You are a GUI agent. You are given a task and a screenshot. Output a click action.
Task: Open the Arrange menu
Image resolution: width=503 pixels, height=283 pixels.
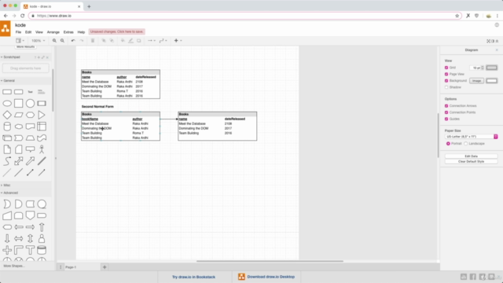click(53, 32)
